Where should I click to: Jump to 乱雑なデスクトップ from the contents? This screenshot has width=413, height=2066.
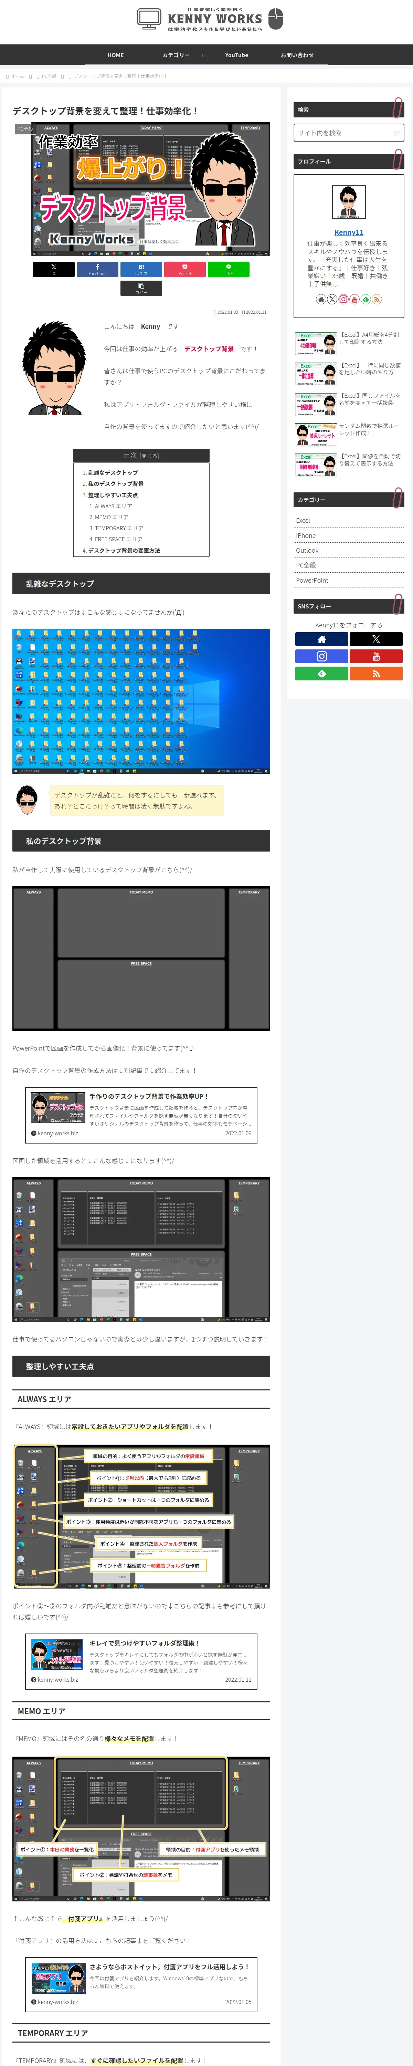tap(113, 473)
